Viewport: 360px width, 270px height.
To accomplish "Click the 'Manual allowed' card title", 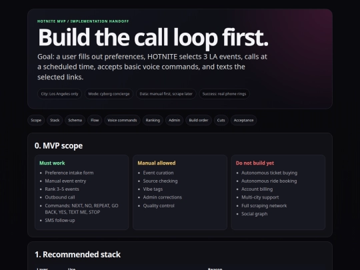I will [157, 163].
